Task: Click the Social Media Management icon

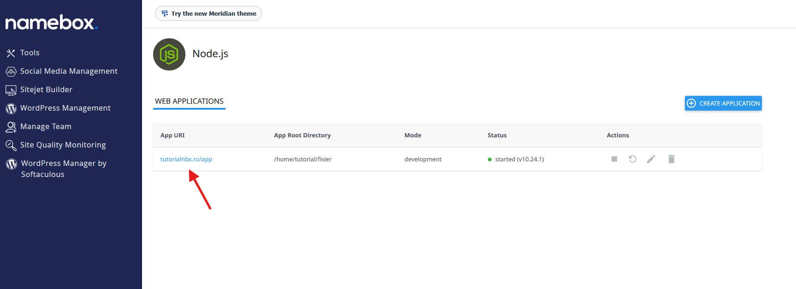Action: point(11,71)
